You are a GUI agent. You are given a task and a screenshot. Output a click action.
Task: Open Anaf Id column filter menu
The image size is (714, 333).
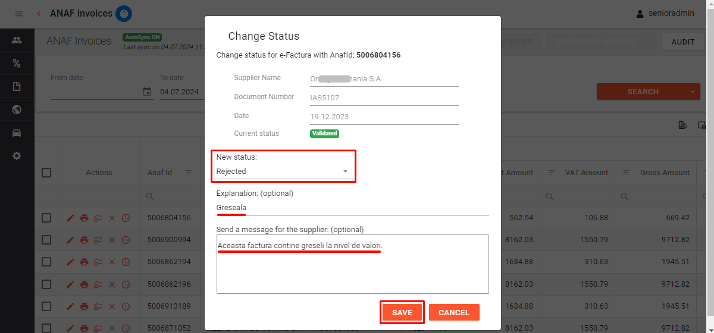pyautogui.click(x=189, y=173)
